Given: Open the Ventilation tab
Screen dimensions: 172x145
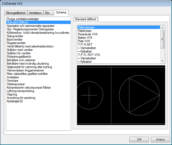Looking at the screenshot, I should click(35, 13).
